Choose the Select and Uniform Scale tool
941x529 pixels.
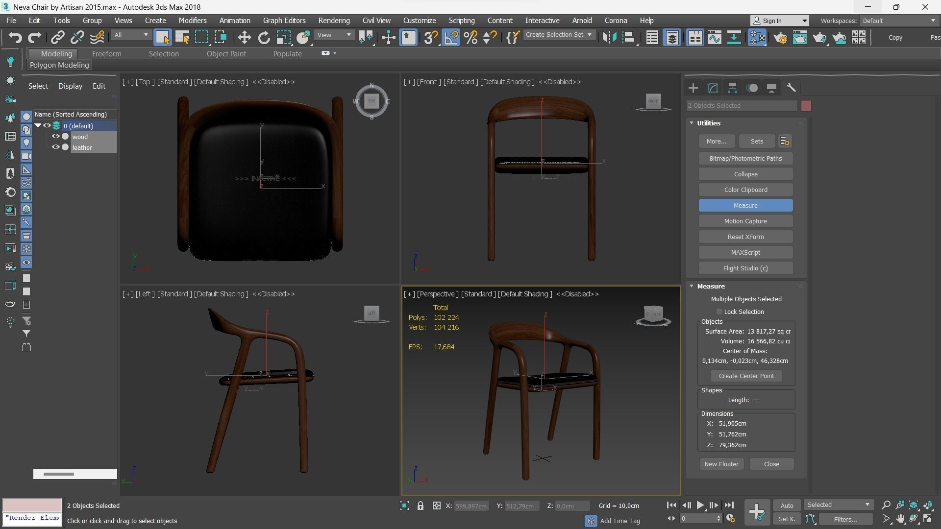pos(283,37)
